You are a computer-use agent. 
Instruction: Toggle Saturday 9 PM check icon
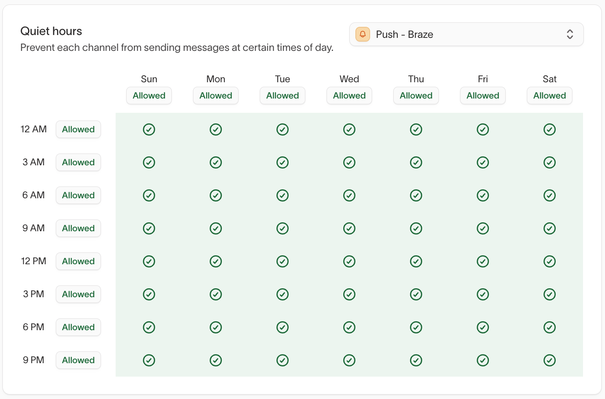pos(550,360)
